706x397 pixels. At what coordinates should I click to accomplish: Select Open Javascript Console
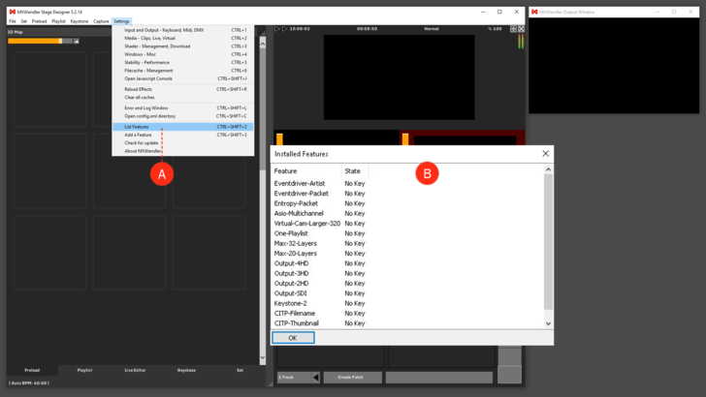(x=182, y=78)
